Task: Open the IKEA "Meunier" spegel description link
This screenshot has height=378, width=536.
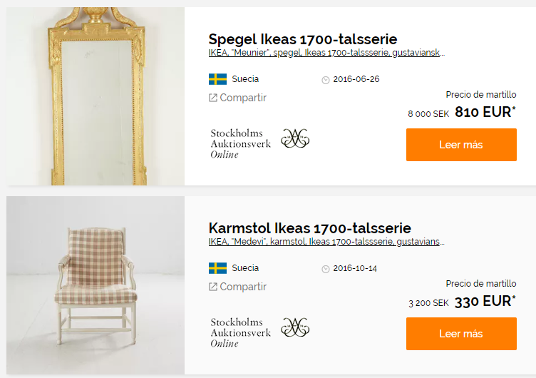Action: [326, 53]
